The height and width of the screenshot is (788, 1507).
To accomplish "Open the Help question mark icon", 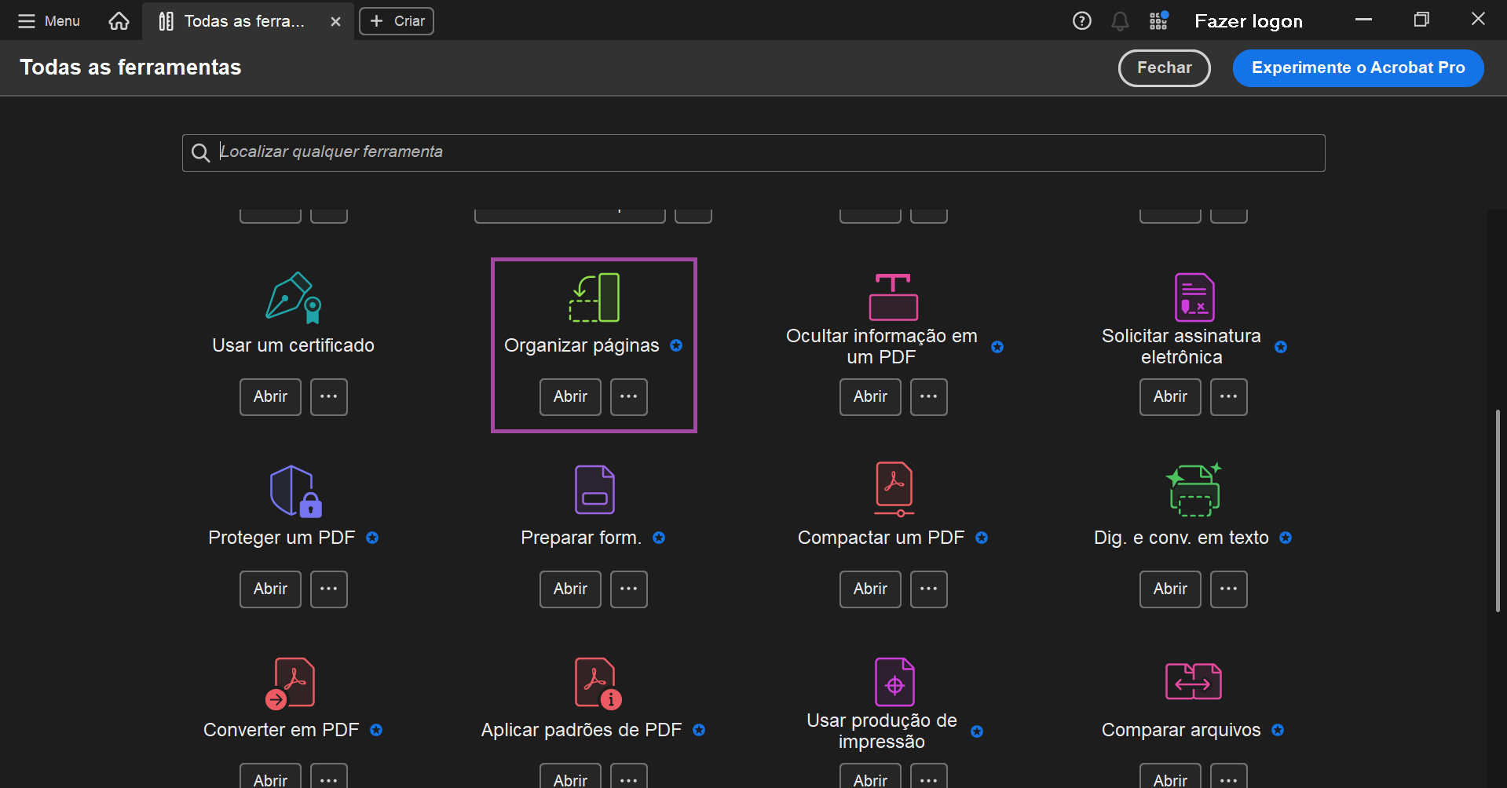I will (x=1081, y=21).
